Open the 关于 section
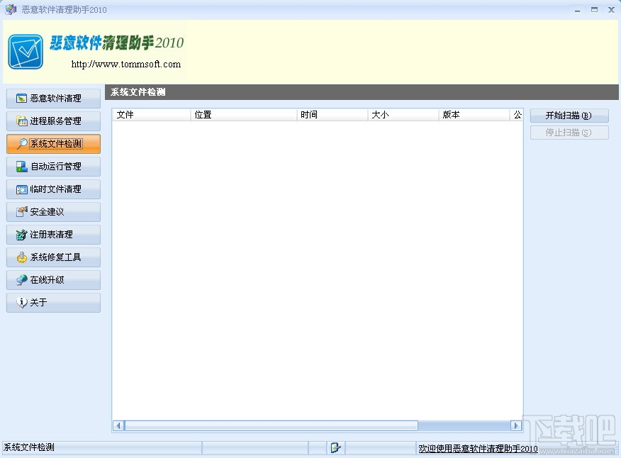Screen dimensions: 621x458 tap(53, 303)
